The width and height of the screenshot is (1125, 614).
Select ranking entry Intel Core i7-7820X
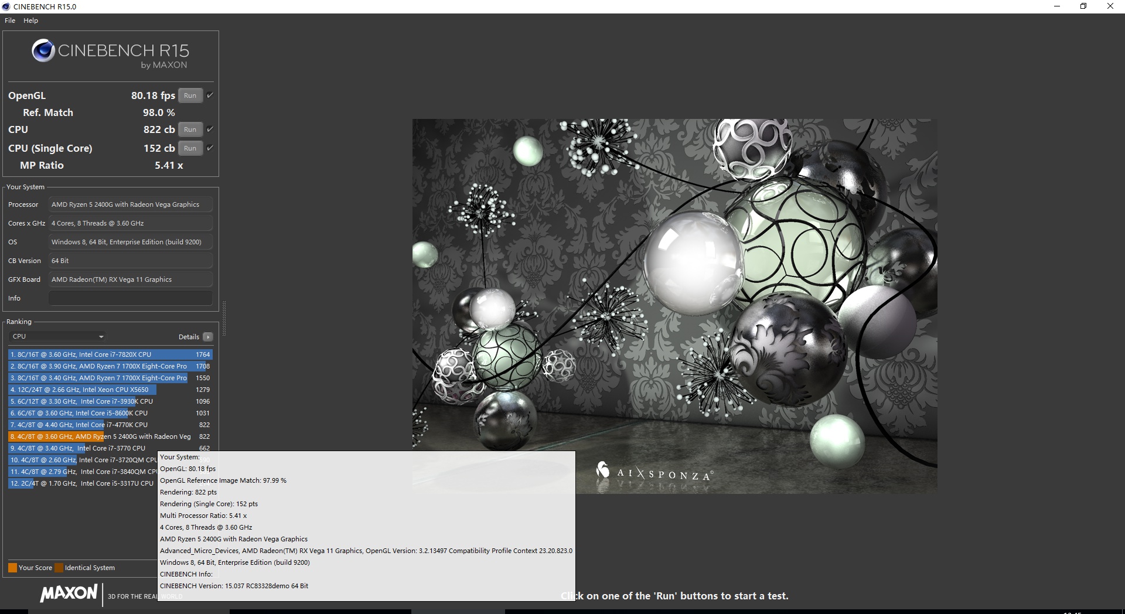coord(110,354)
